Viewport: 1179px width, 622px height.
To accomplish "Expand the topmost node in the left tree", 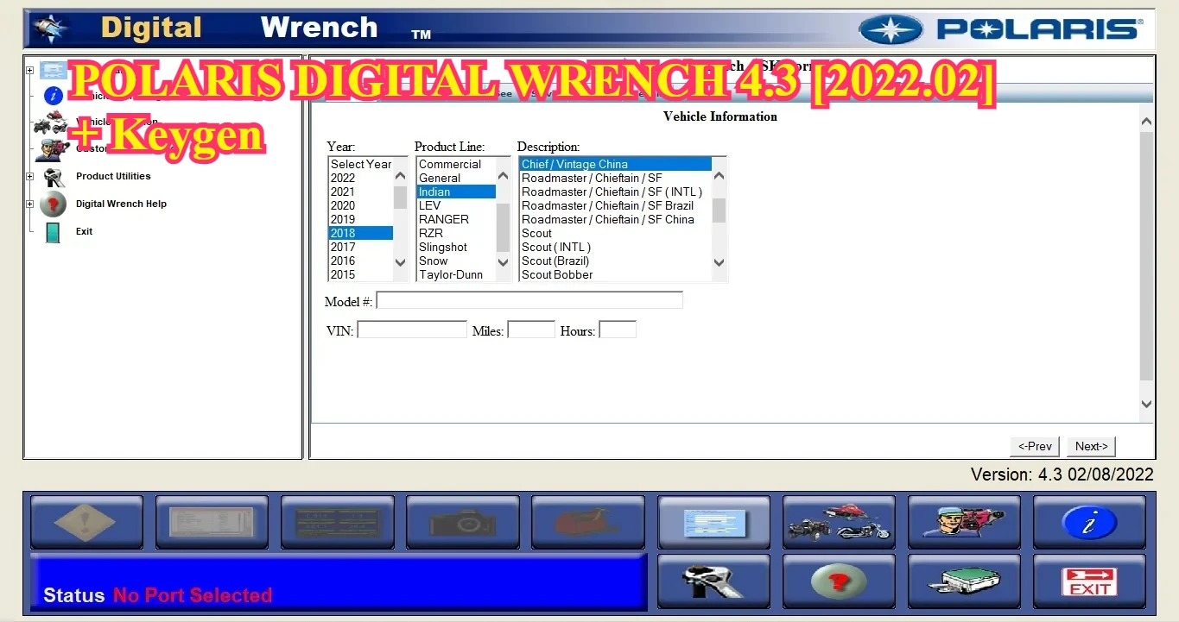I will pos(30,71).
